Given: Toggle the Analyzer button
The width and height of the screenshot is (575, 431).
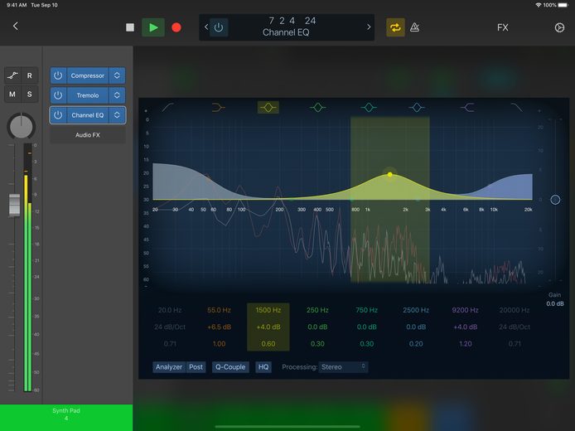Looking at the screenshot, I should click(169, 367).
